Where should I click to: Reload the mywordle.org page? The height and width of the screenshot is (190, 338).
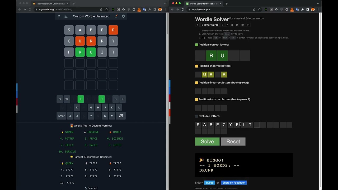click(x=30, y=9)
